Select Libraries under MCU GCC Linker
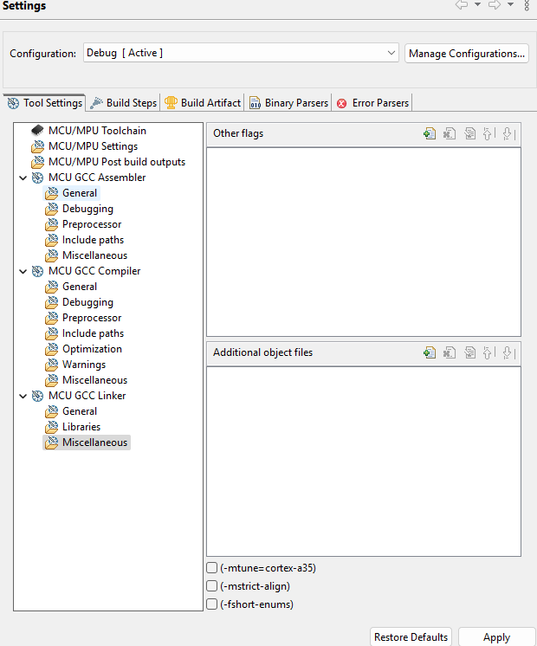The width and height of the screenshot is (537, 646). tap(81, 427)
